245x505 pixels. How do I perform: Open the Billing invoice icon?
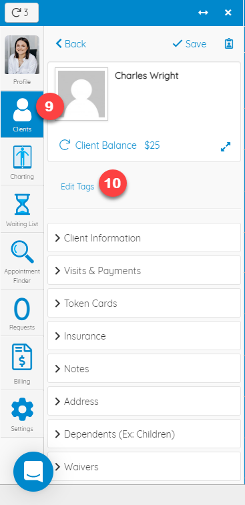pos(22,357)
